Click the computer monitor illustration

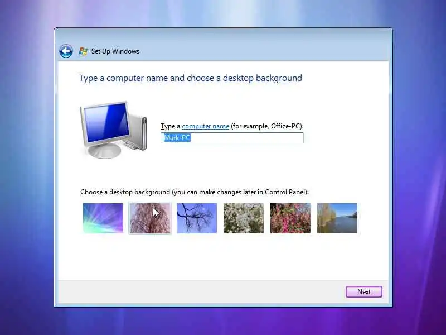(114, 130)
